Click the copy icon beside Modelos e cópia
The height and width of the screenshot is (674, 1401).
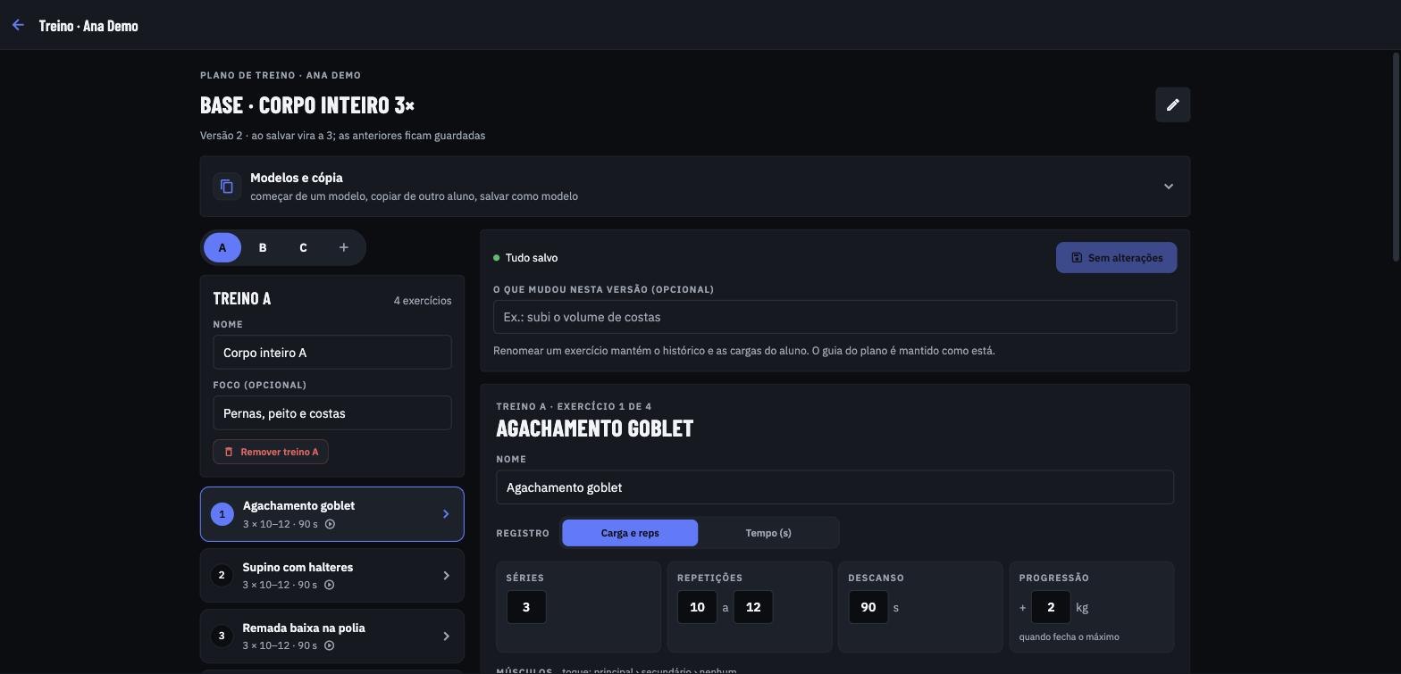pos(227,187)
